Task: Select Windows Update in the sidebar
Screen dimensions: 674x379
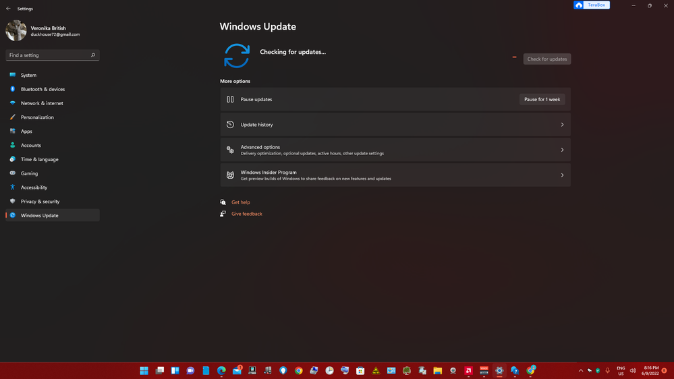Action: pos(53,215)
